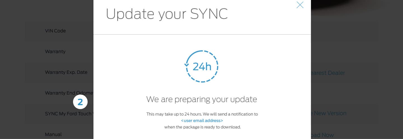403x139 pixels.
Task: Select the VIN Code row label
Action: click(x=55, y=31)
